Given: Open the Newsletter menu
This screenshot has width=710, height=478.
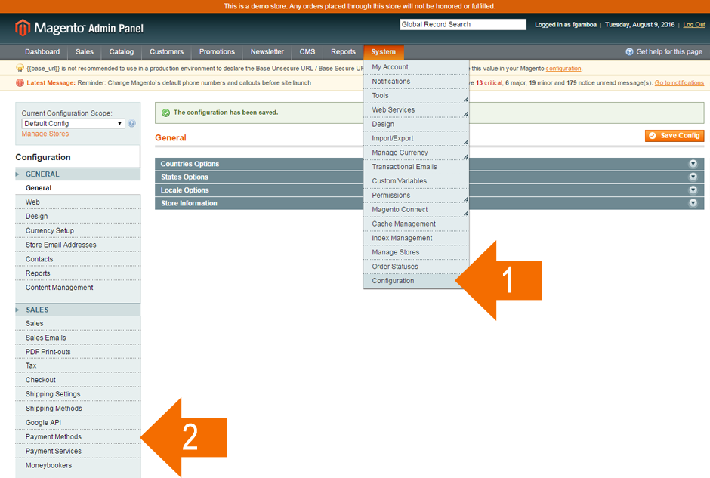Looking at the screenshot, I should click(x=267, y=51).
